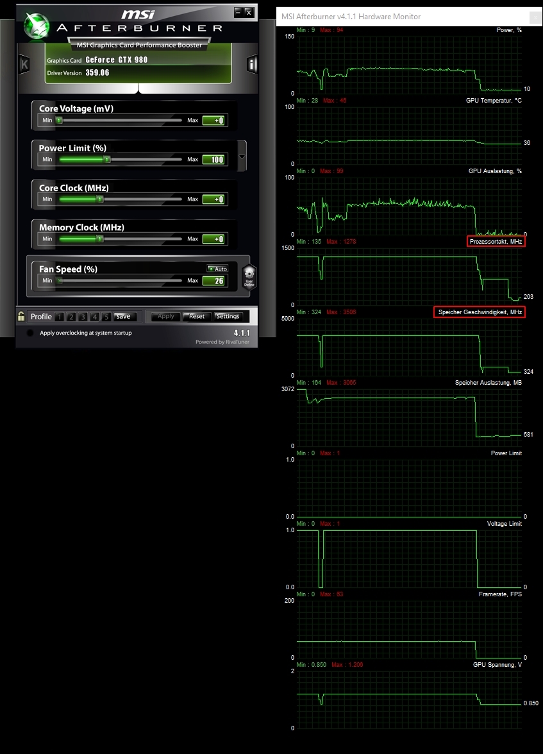Click the Core Clock +0 value field
Image resolution: width=543 pixels, height=754 pixels.
pyautogui.click(x=213, y=199)
